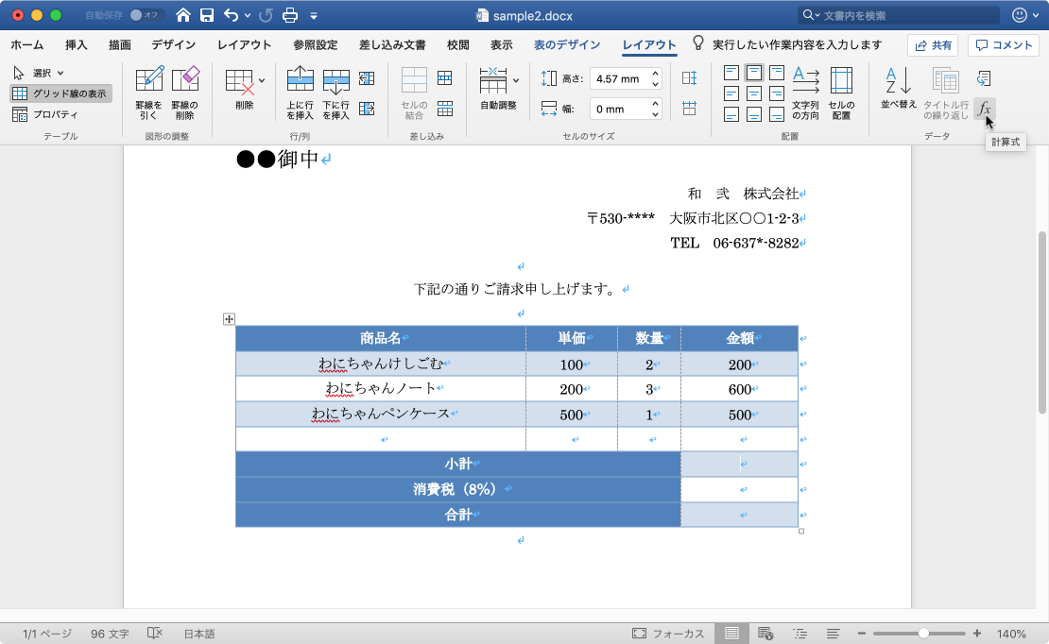Open the Table Design (表のデザイン) tab
Image resolution: width=1049 pixels, height=644 pixels.
click(567, 44)
